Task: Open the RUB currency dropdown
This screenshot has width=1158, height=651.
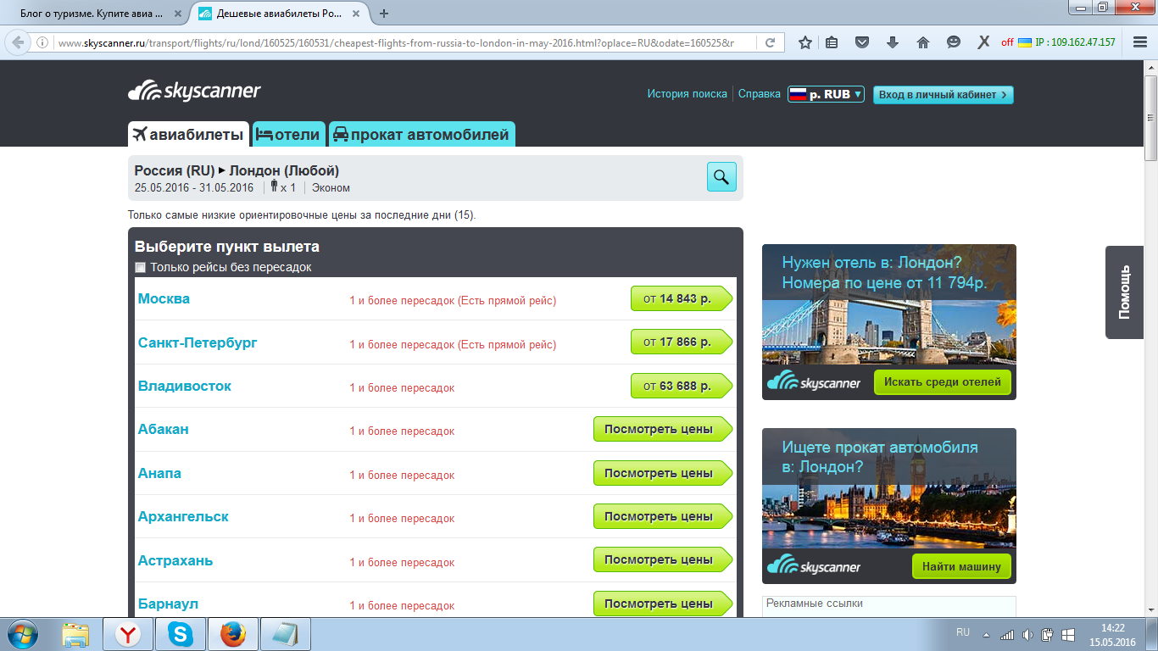Action: [827, 94]
